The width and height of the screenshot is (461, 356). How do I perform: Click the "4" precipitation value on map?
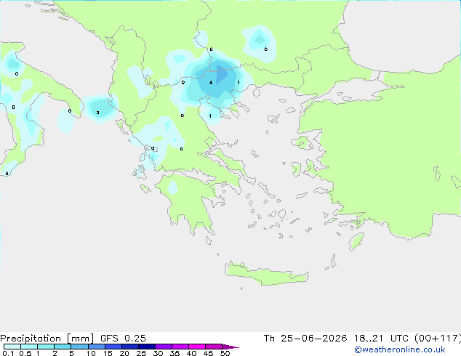211,83
